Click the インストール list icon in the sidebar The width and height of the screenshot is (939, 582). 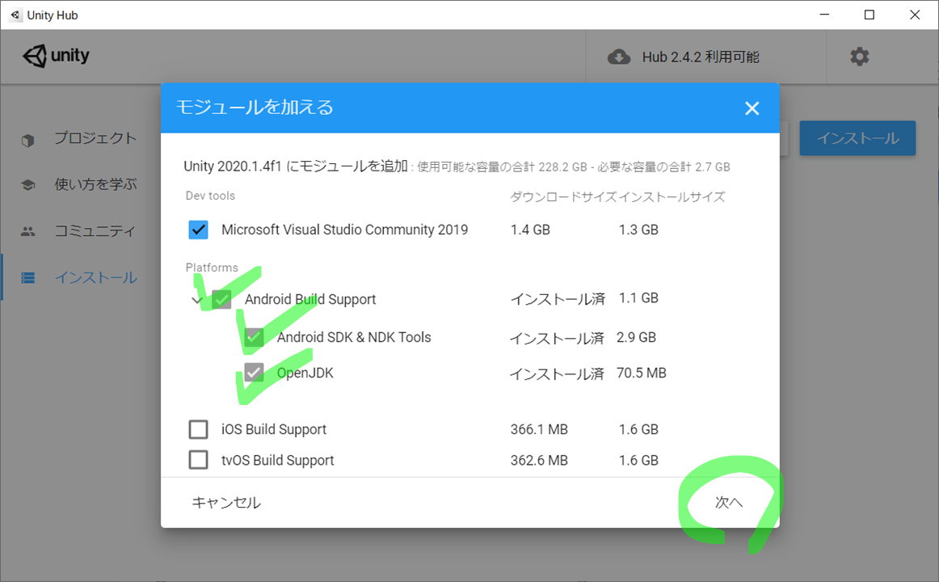(x=27, y=278)
